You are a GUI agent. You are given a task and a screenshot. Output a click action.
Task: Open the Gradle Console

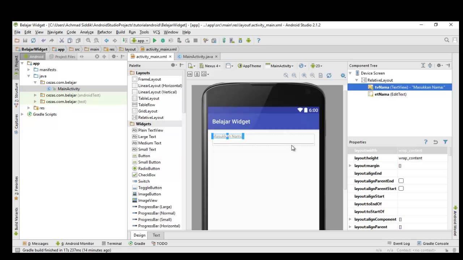coord(433,243)
